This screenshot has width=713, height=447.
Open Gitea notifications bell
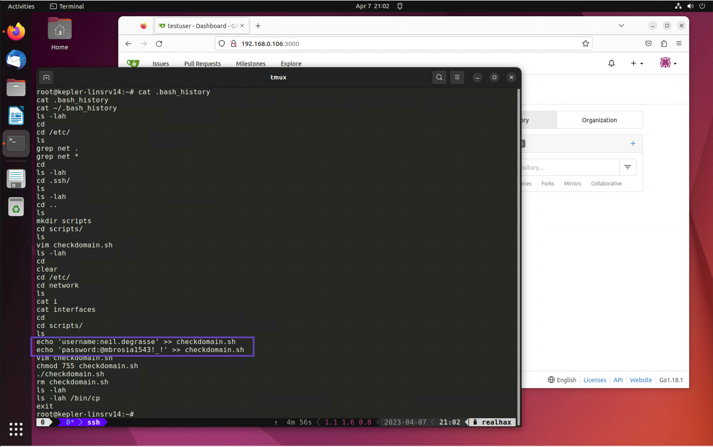coord(611,63)
